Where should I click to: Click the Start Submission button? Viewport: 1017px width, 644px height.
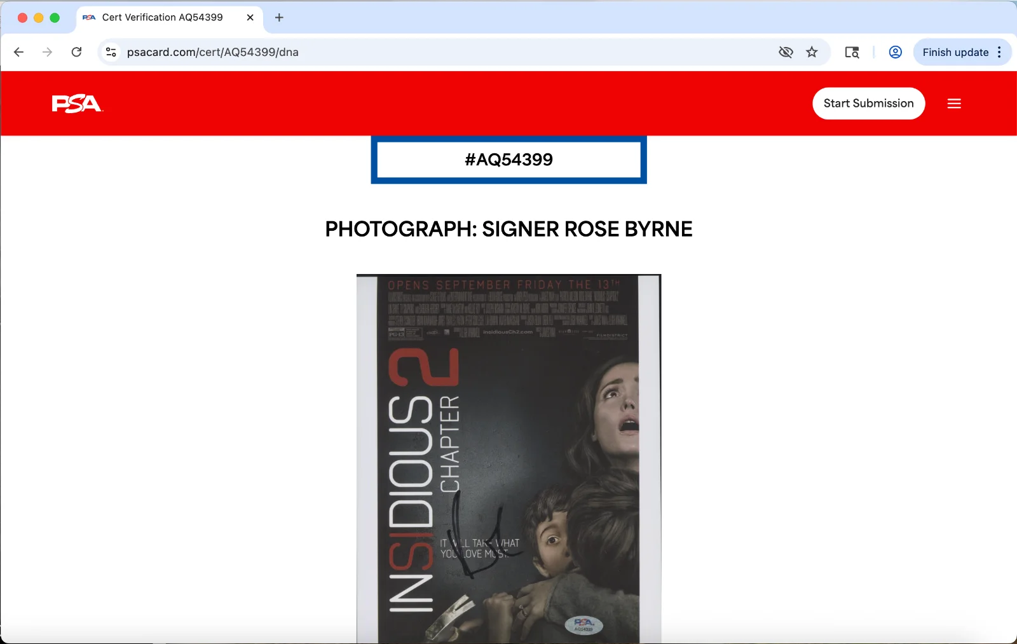click(868, 103)
